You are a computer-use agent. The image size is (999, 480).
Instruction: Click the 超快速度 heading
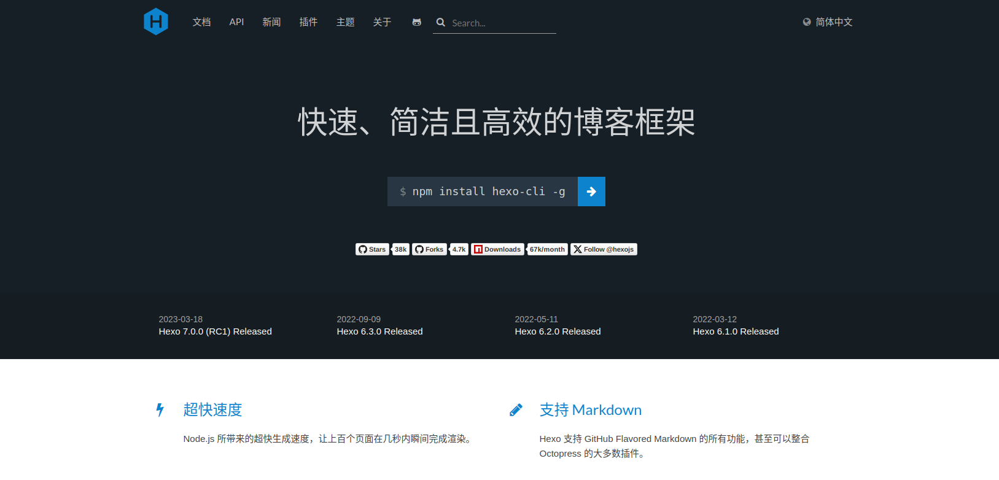[x=212, y=409]
